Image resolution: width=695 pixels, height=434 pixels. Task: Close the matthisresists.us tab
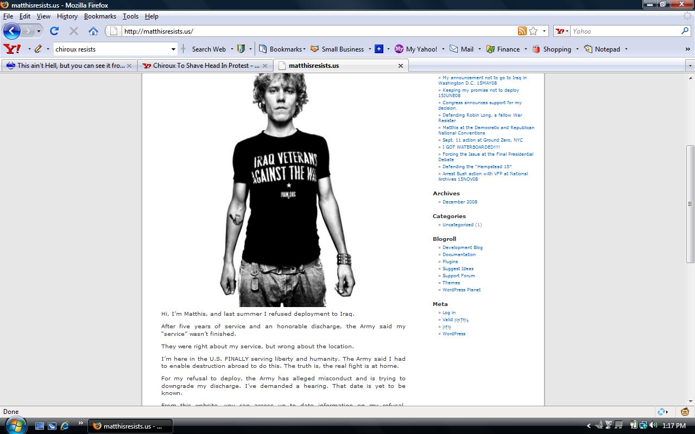[x=401, y=66]
